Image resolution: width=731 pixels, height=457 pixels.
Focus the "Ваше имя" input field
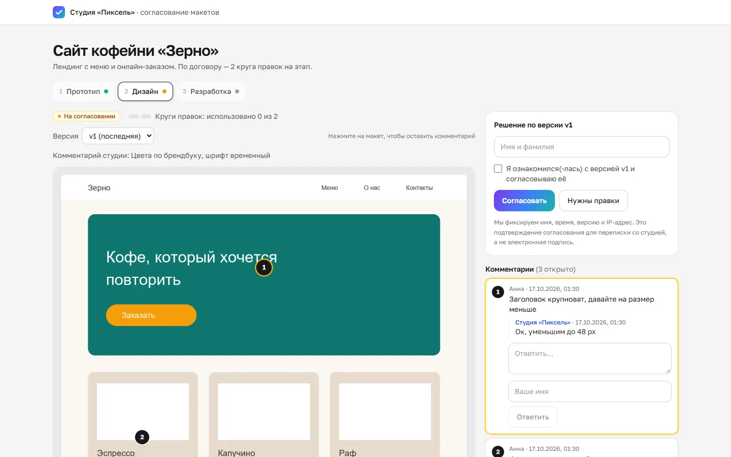pos(590,391)
